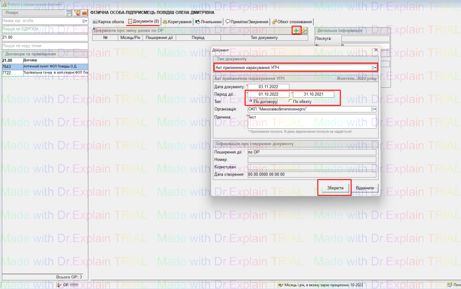Click the warning icon next to ОР in status bar

coord(59,285)
